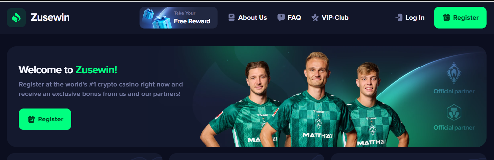Click the hexagon crypto partner logo

coord(454,113)
